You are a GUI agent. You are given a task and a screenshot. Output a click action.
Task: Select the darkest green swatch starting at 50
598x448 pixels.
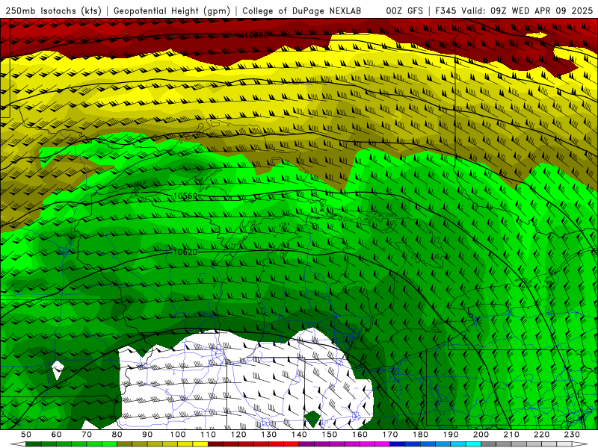pyautogui.click(x=34, y=444)
